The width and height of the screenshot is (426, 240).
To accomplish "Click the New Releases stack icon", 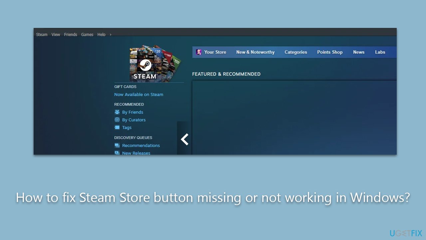I will [117, 153].
